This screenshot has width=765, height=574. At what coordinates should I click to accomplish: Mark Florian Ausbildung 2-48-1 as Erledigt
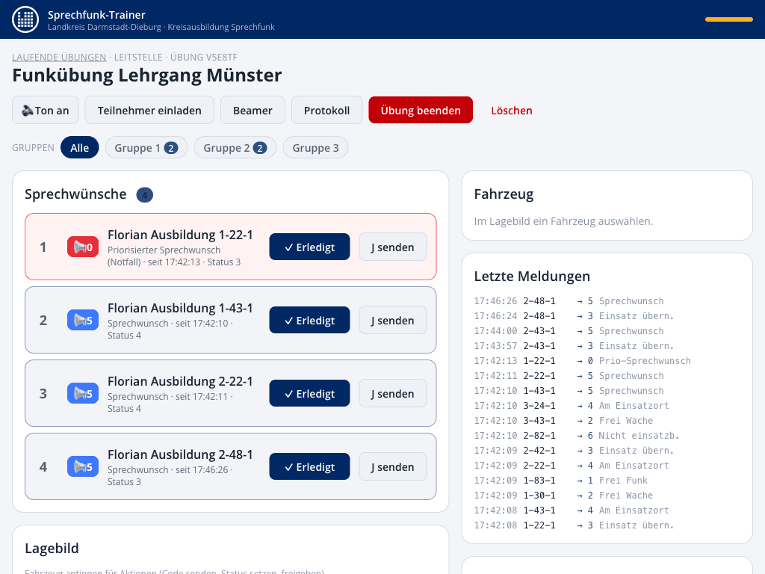(x=309, y=466)
